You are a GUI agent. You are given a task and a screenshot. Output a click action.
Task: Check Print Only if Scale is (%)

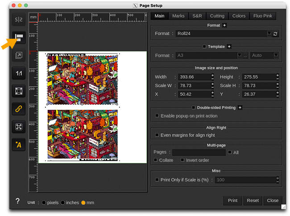(x=157, y=180)
